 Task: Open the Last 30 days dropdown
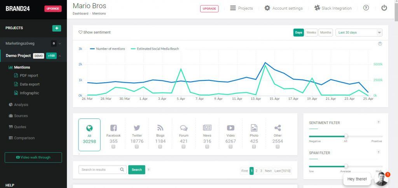[x=359, y=33]
